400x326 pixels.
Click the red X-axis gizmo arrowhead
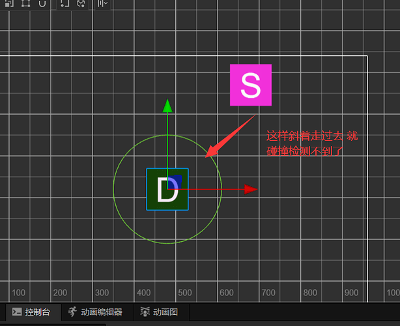(x=251, y=189)
